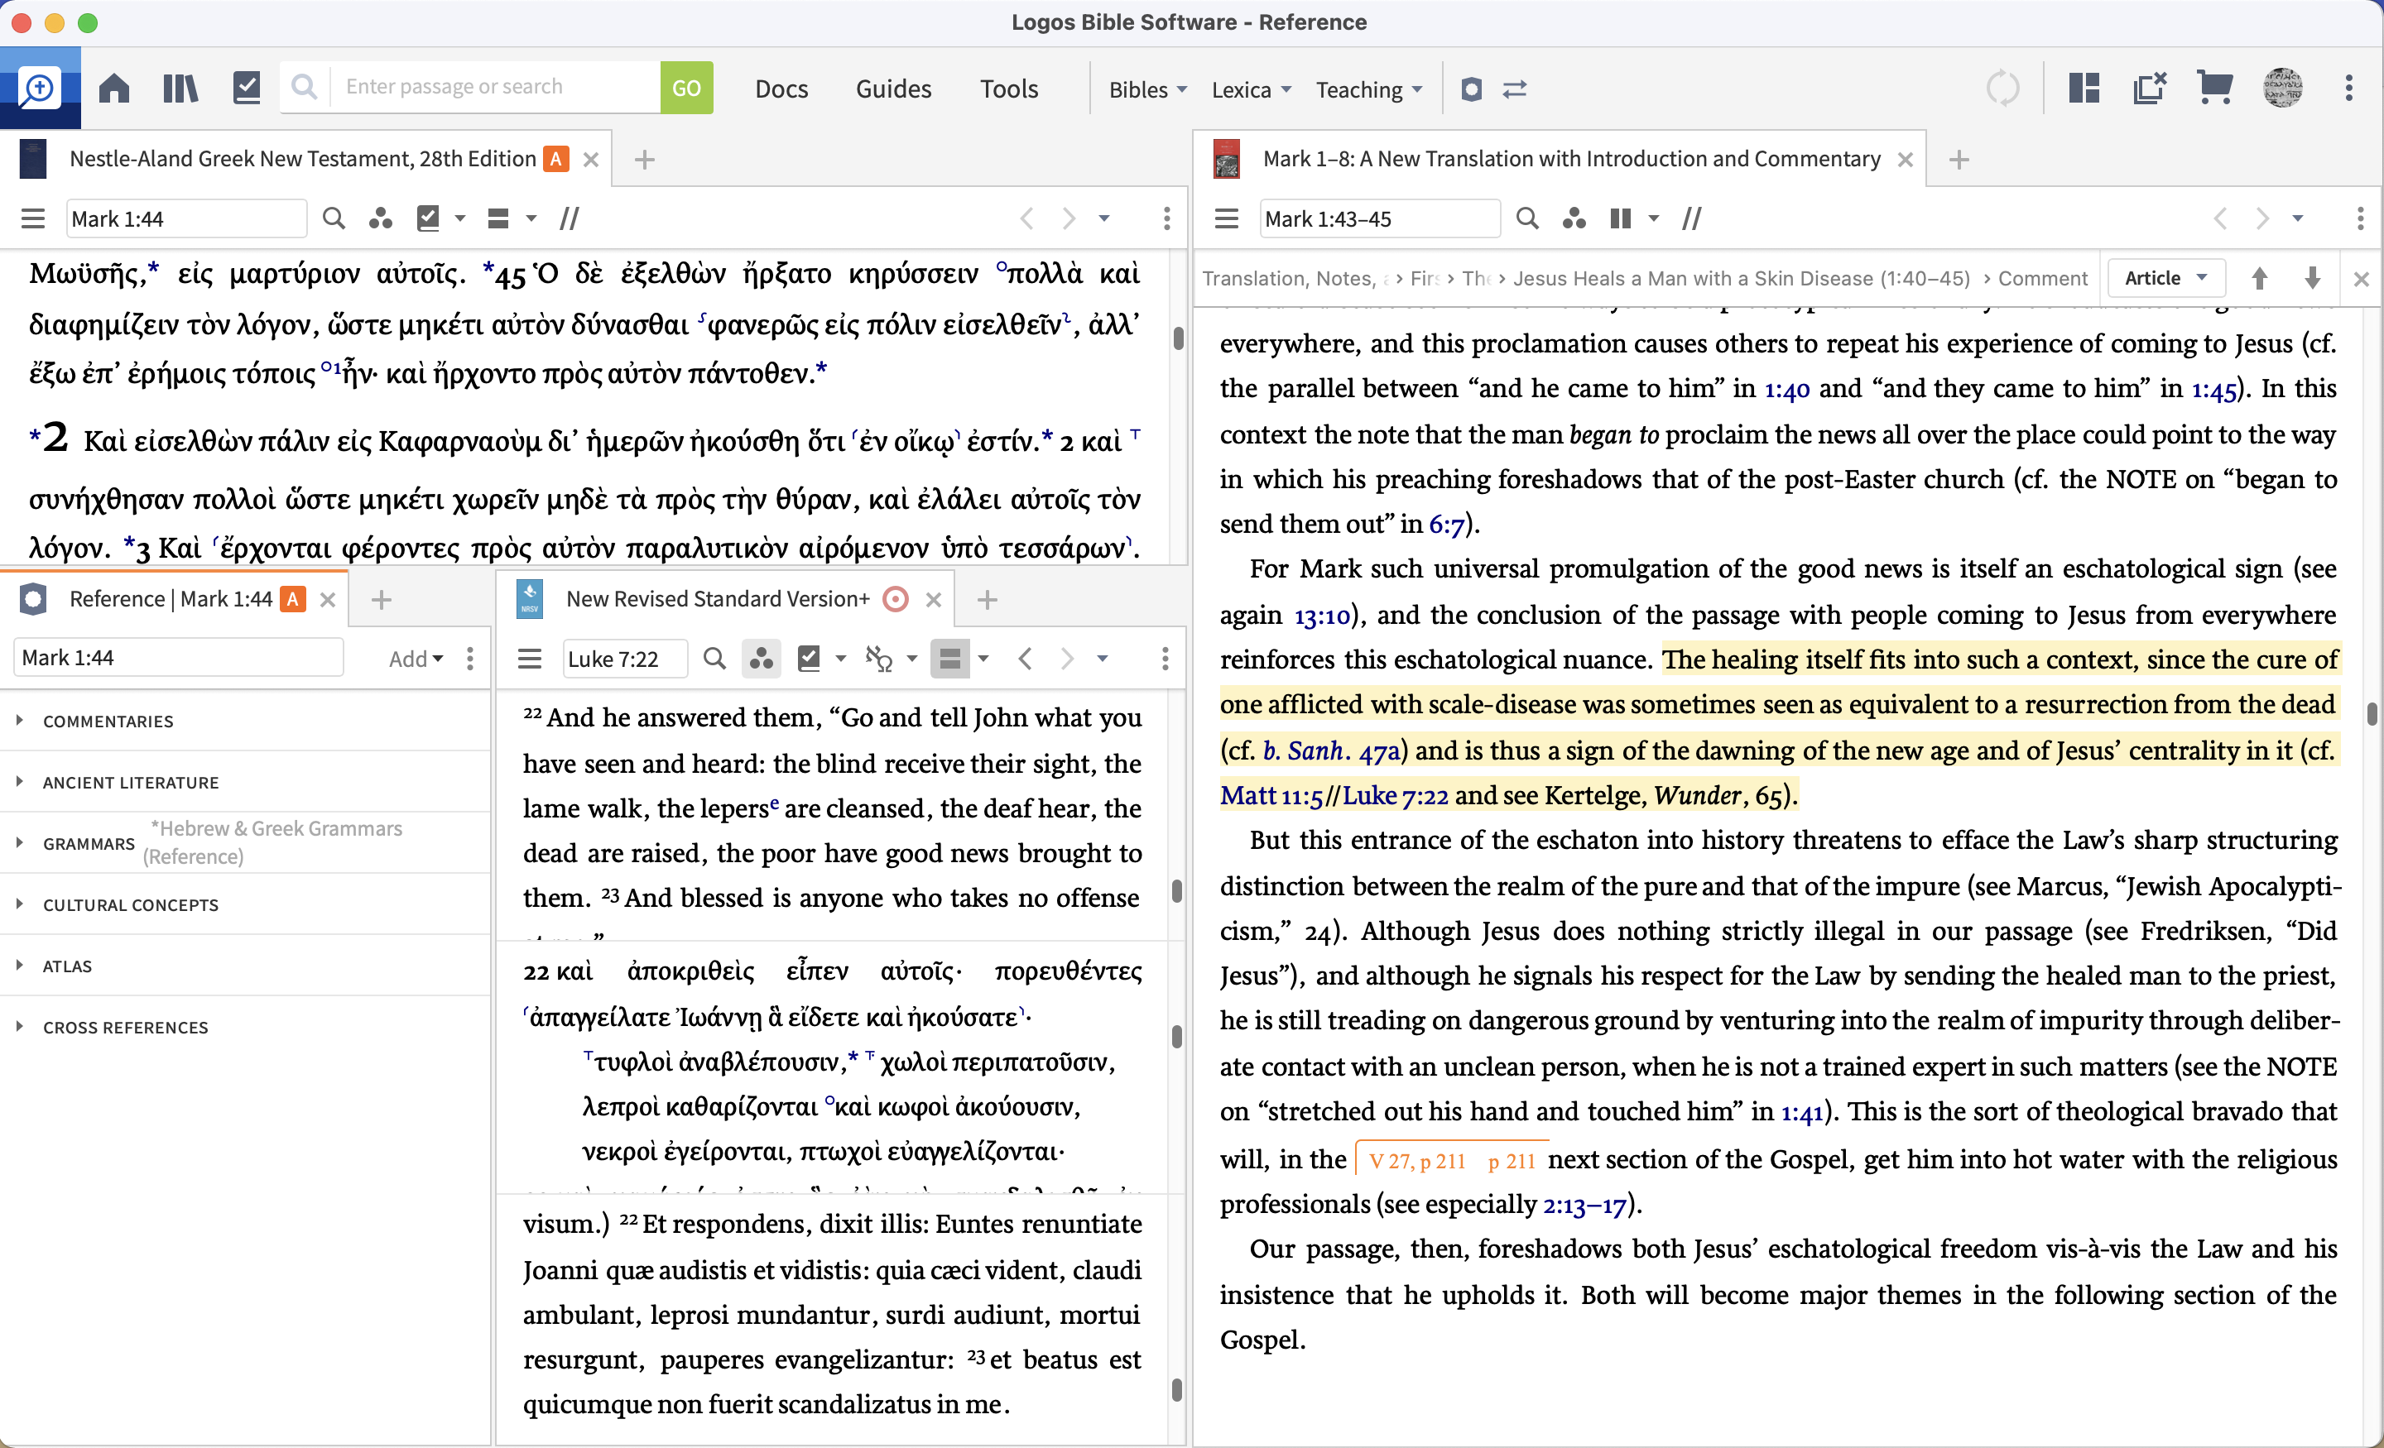Expand the Commentaries section

[108, 721]
